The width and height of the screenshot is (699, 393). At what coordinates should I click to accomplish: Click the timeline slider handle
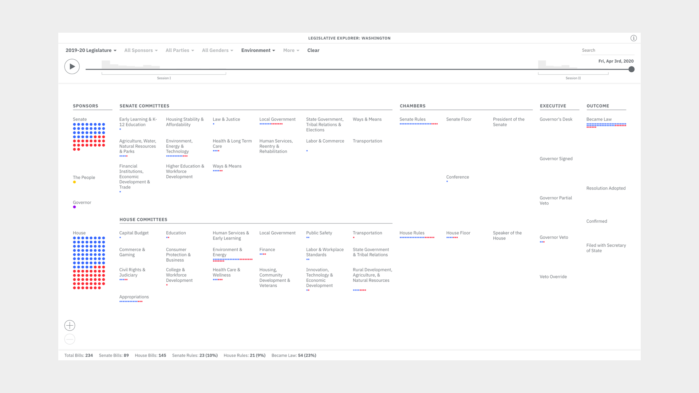tap(632, 69)
